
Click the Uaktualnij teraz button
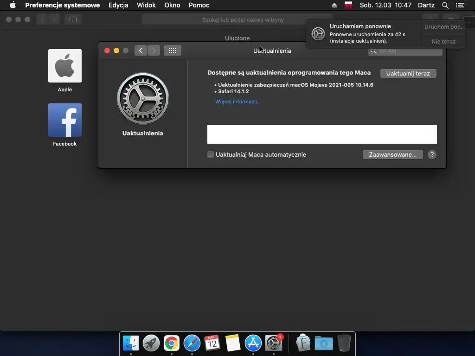pyautogui.click(x=408, y=74)
